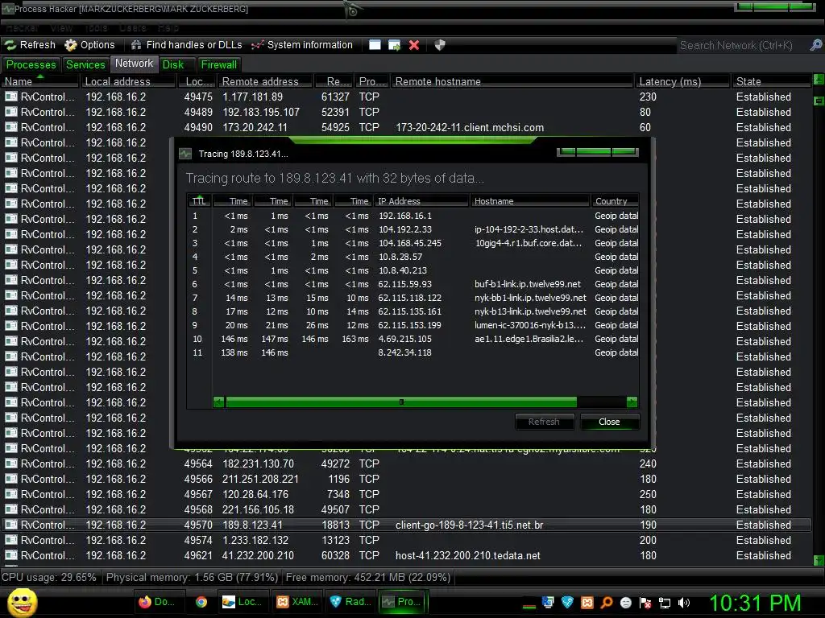Screen dimensions: 825x618
Task: Click the orange magnifier tray icon
Action: [606, 603]
